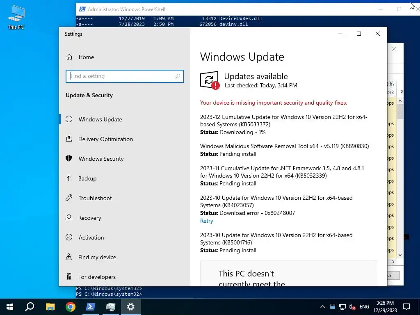420x315 pixels.
Task: Open For developers settings
Action: click(x=97, y=277)
